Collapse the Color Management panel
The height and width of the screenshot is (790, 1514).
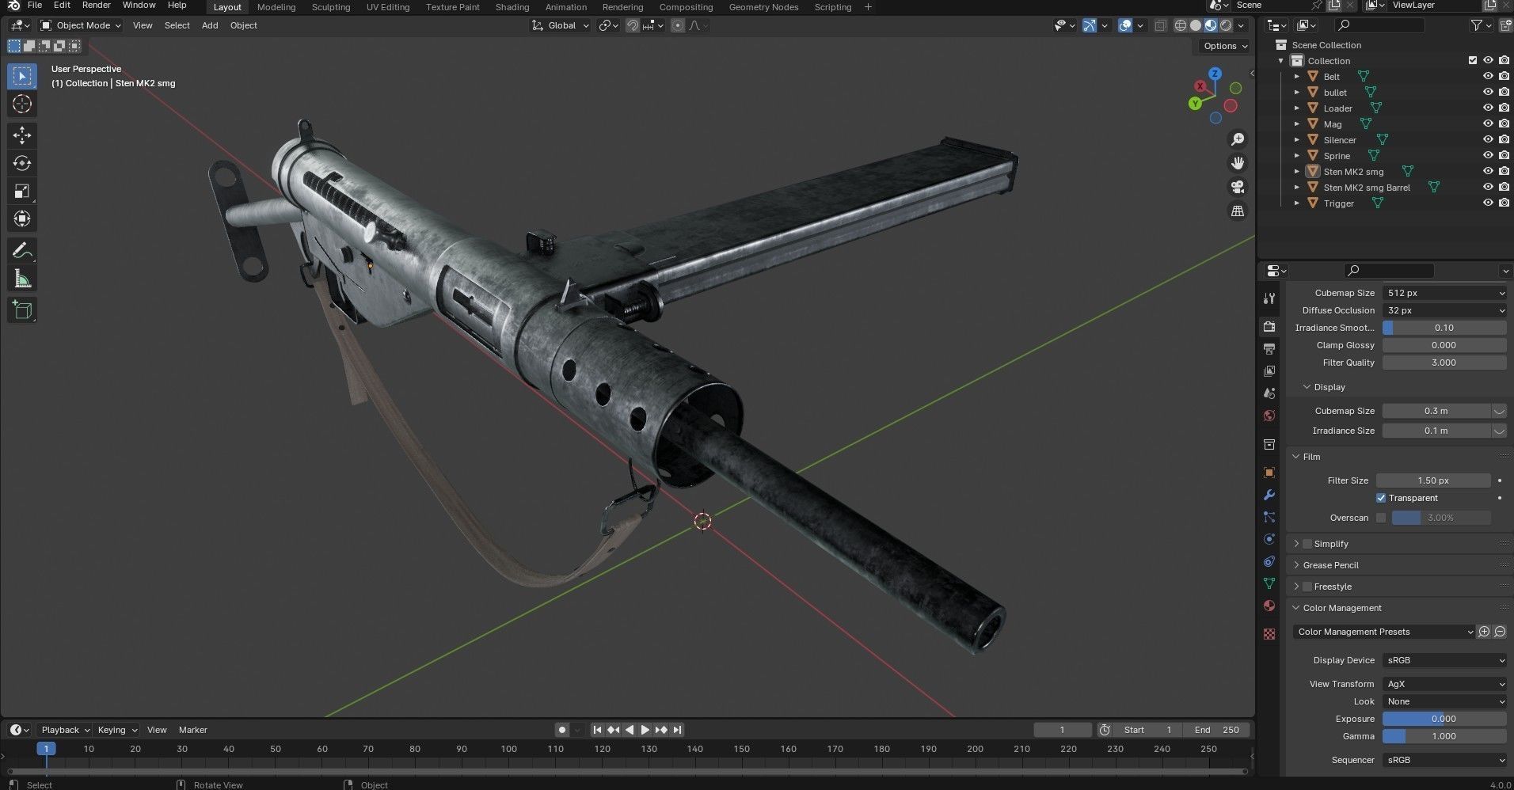pos(1342,608)
